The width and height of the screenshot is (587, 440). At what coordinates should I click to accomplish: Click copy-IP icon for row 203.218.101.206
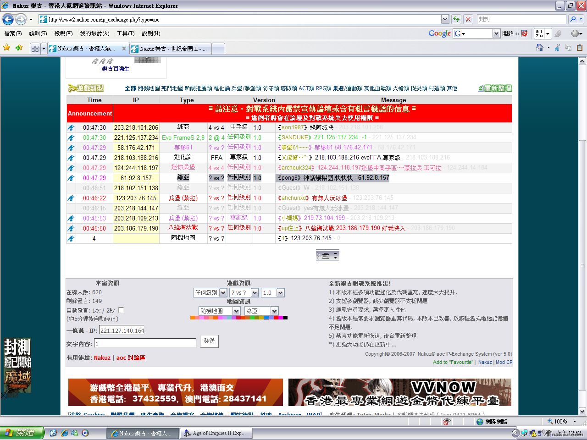71,128
